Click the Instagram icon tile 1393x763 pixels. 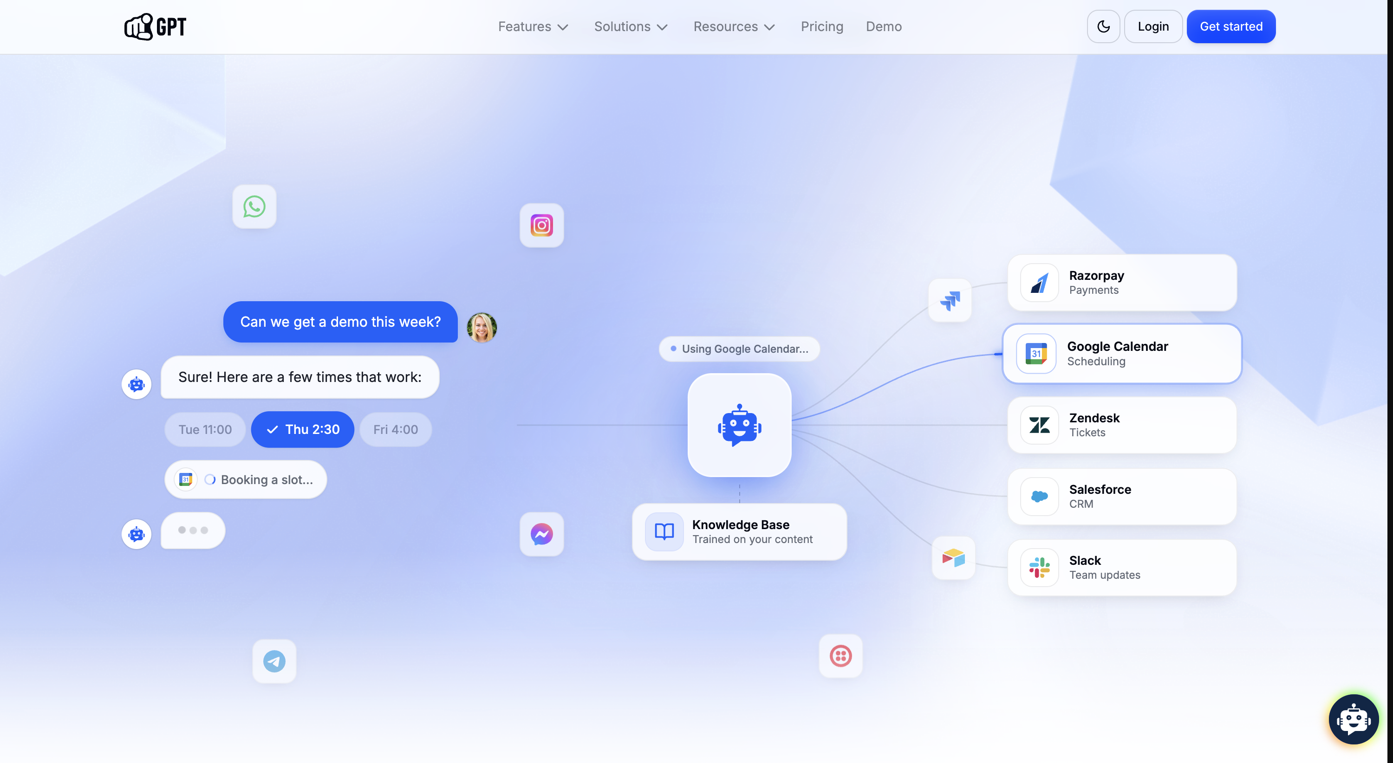541,226
